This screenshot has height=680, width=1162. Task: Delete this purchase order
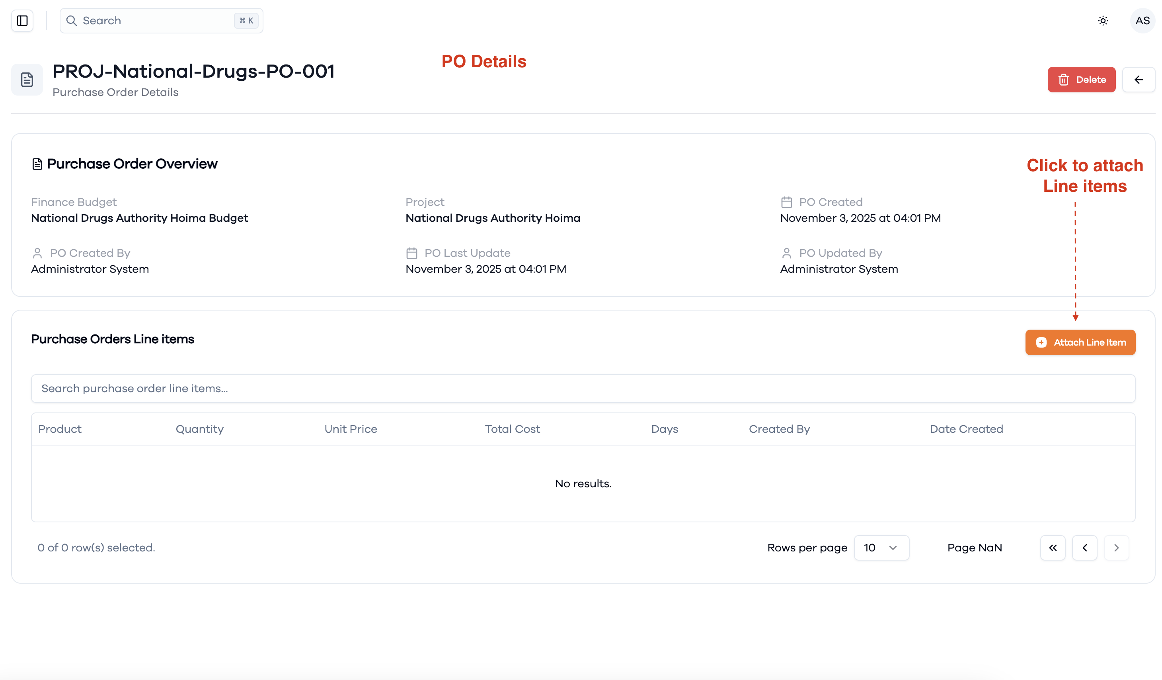[1081, 80]
